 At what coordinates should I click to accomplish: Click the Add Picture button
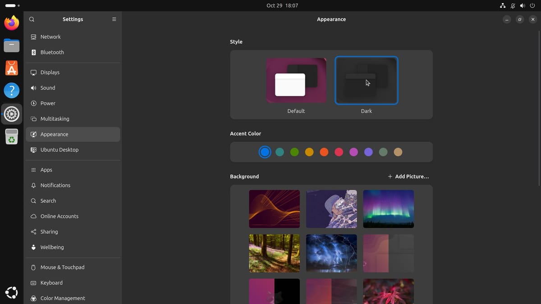pos(408,177)
